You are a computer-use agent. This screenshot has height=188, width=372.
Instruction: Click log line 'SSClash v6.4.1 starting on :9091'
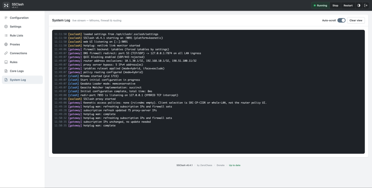[109, 38]
